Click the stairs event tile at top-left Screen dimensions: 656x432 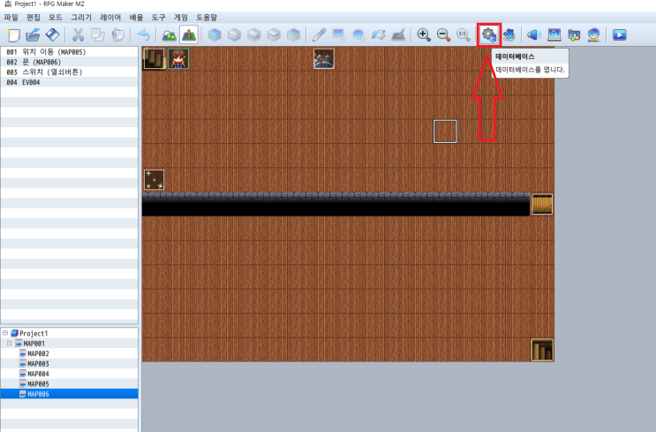154,58
